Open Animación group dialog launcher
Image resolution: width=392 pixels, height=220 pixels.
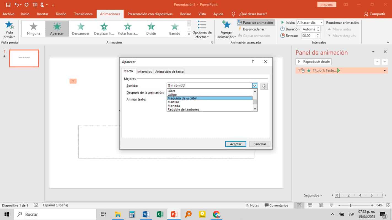[212, 43]
